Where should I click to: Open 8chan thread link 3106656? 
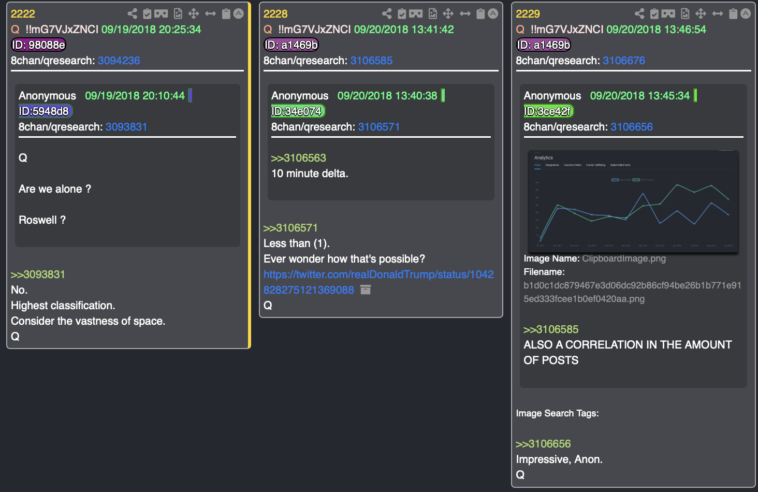(632, 127)
